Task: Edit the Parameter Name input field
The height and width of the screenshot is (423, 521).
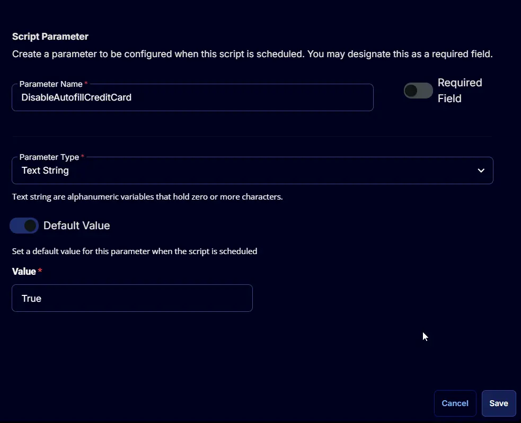Action: pyautogui.click(x=192, y=97)
